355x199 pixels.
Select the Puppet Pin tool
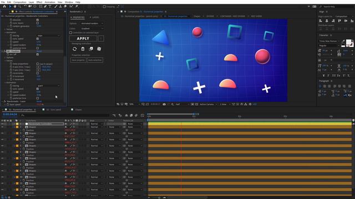tap(77, 7)
